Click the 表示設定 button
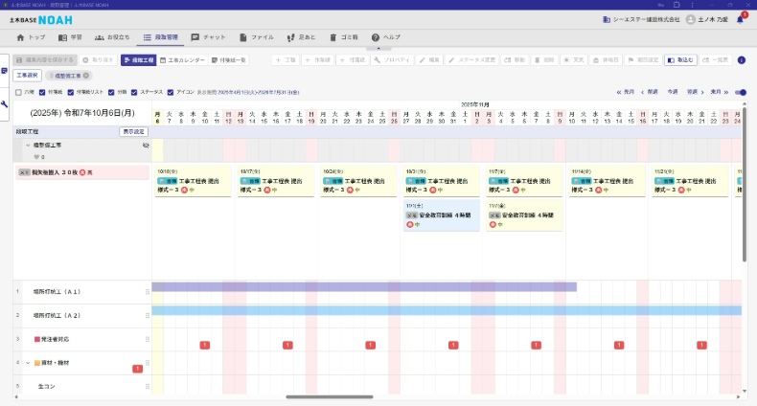 (x=132, y=131)
